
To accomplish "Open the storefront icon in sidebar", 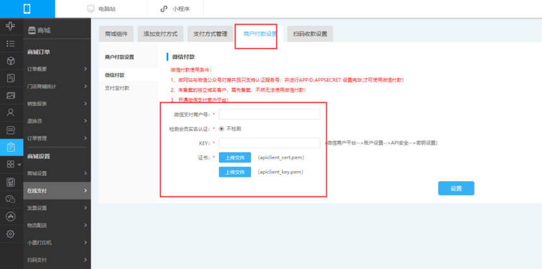I will (x=11, y=130).
